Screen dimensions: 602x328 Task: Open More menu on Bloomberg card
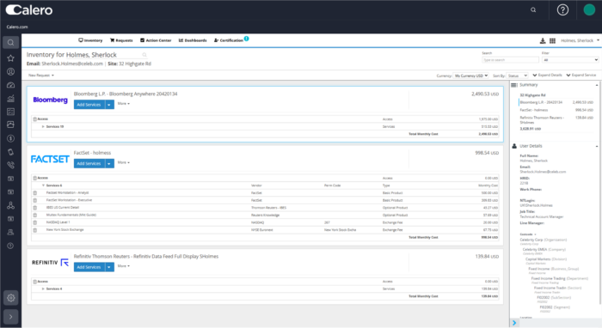tap(124, 103)
